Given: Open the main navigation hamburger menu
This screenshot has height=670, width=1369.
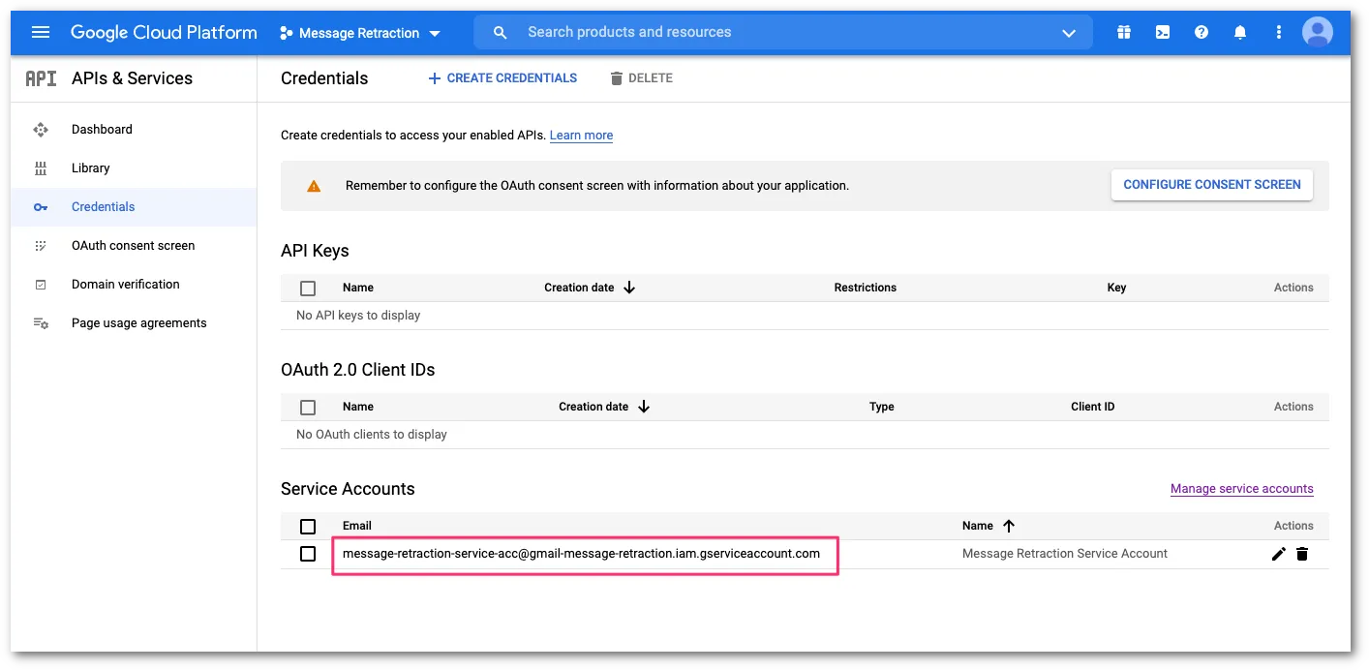Looking at the screenshot, I should tap(40, 32).
